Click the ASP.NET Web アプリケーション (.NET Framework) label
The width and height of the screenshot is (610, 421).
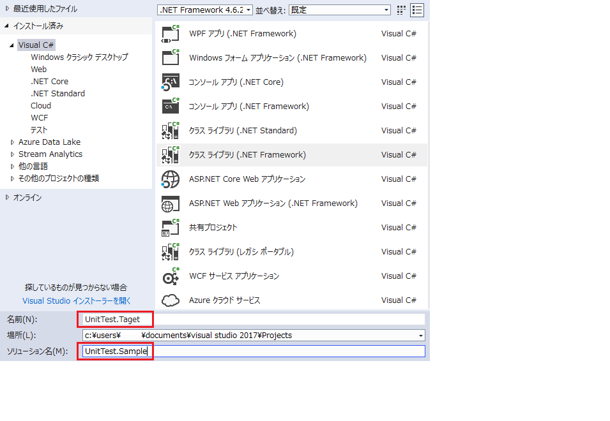pos(273,203)
